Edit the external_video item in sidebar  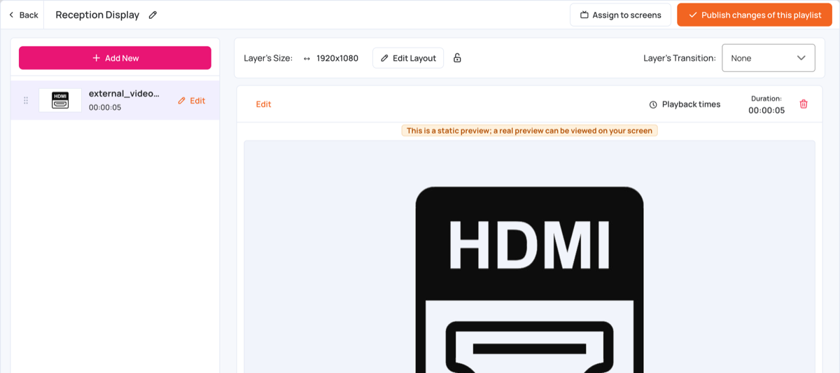(191, 101)
